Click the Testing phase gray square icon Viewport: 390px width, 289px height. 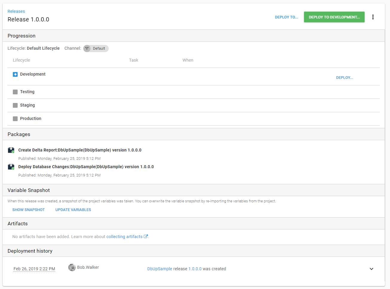15,92
